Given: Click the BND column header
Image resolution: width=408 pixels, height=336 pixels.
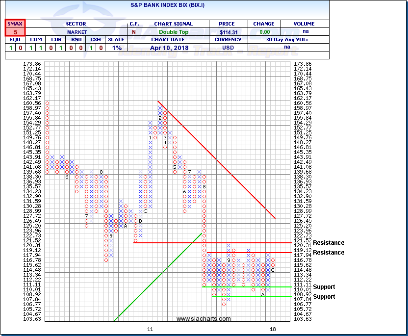Looking at the screenshot, I should tap(77, 40).
